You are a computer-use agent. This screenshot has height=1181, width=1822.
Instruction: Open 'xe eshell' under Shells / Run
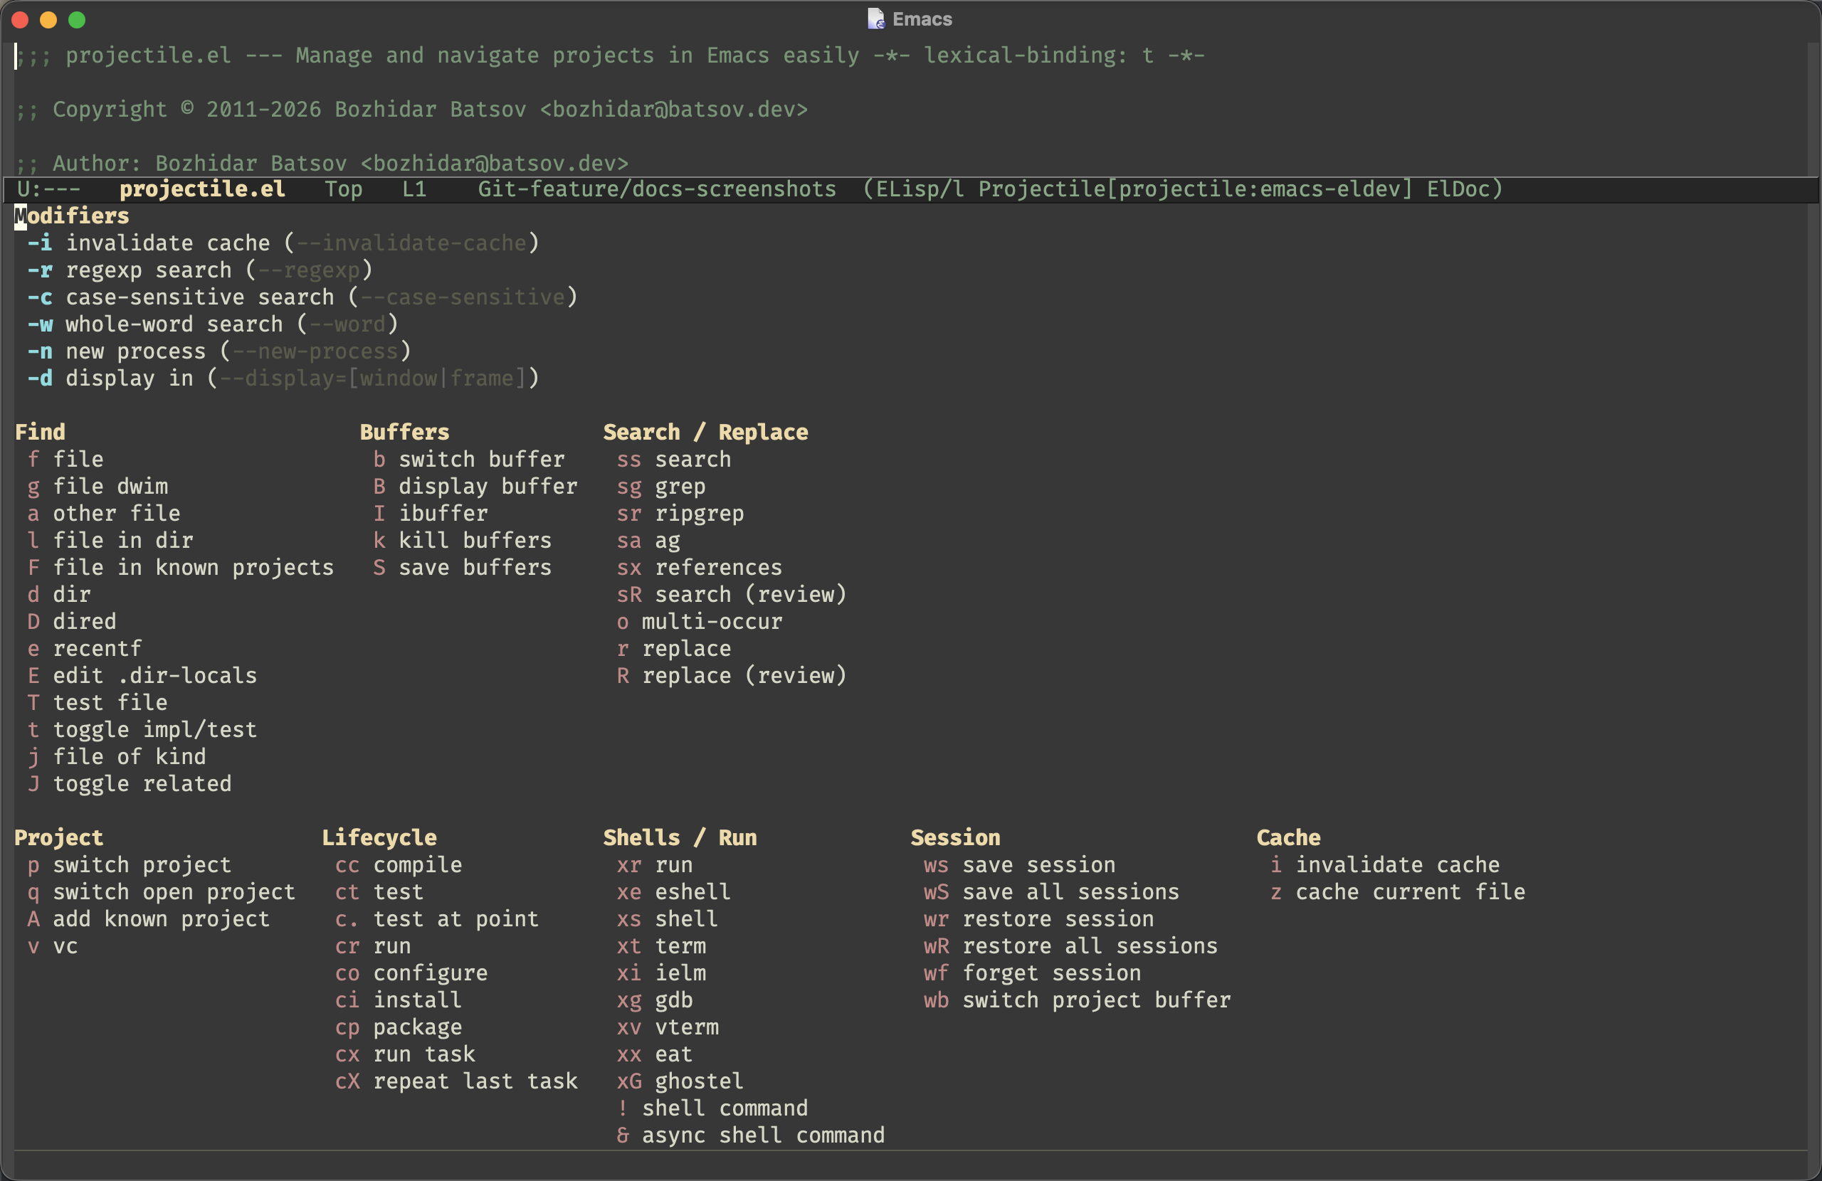[674, 892]
